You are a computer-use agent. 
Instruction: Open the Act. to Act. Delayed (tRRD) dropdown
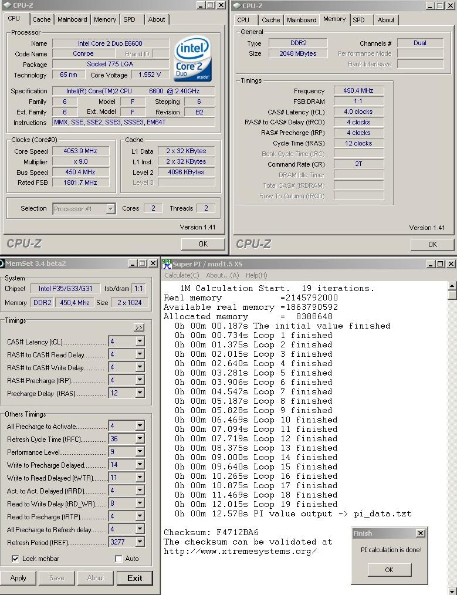140,491
